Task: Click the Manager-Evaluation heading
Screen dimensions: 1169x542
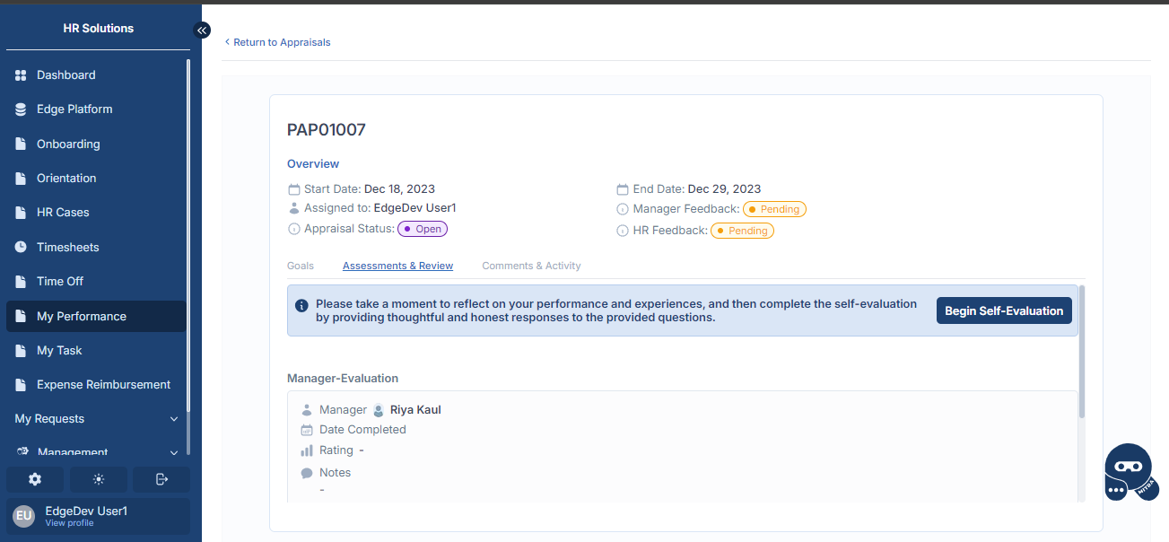Action: coord(343,379)
